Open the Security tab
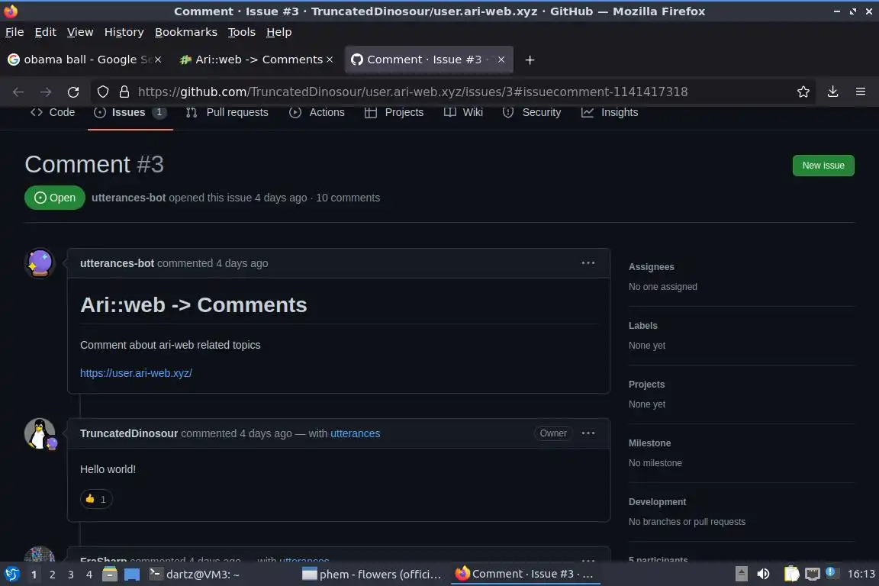879x586 pixels. tap(531, 112)
